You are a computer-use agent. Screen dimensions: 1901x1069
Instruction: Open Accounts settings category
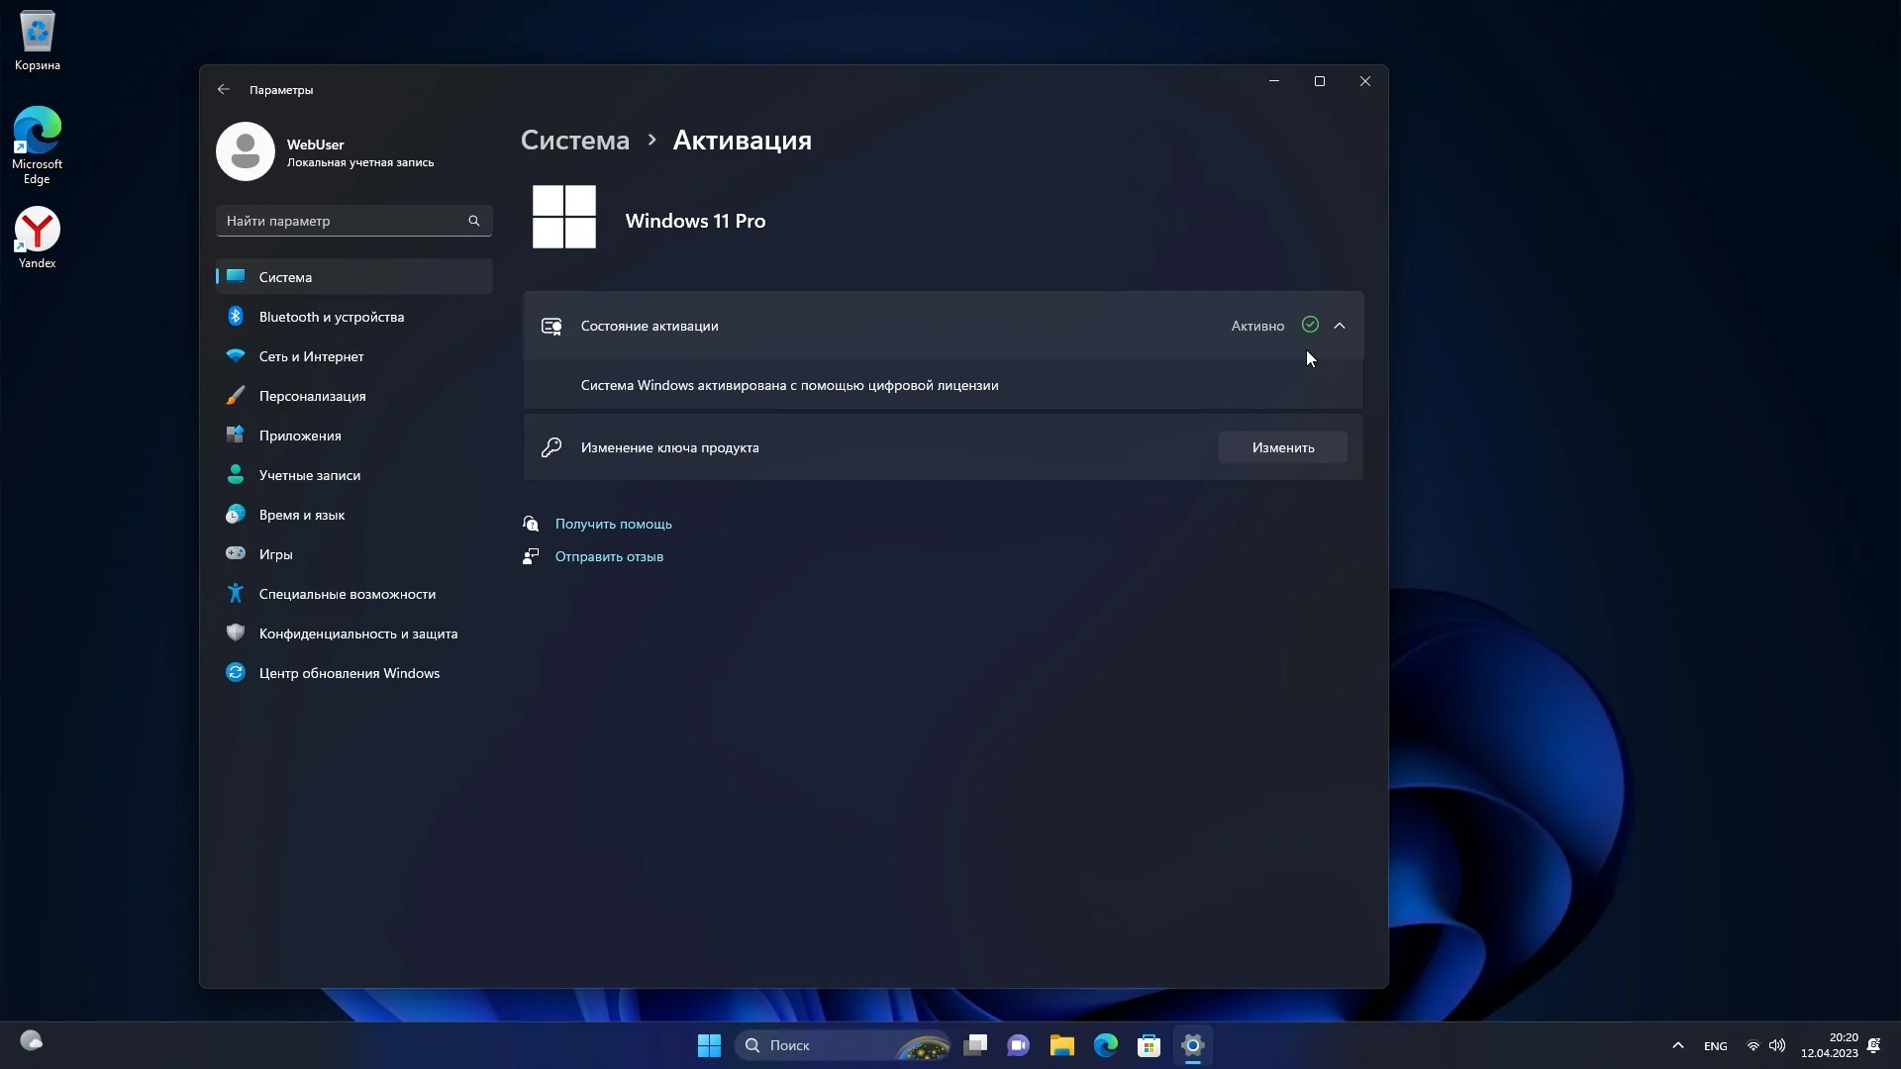pos(309,475)
